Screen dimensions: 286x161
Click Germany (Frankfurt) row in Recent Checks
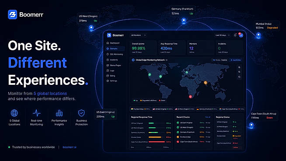(193, 132)
